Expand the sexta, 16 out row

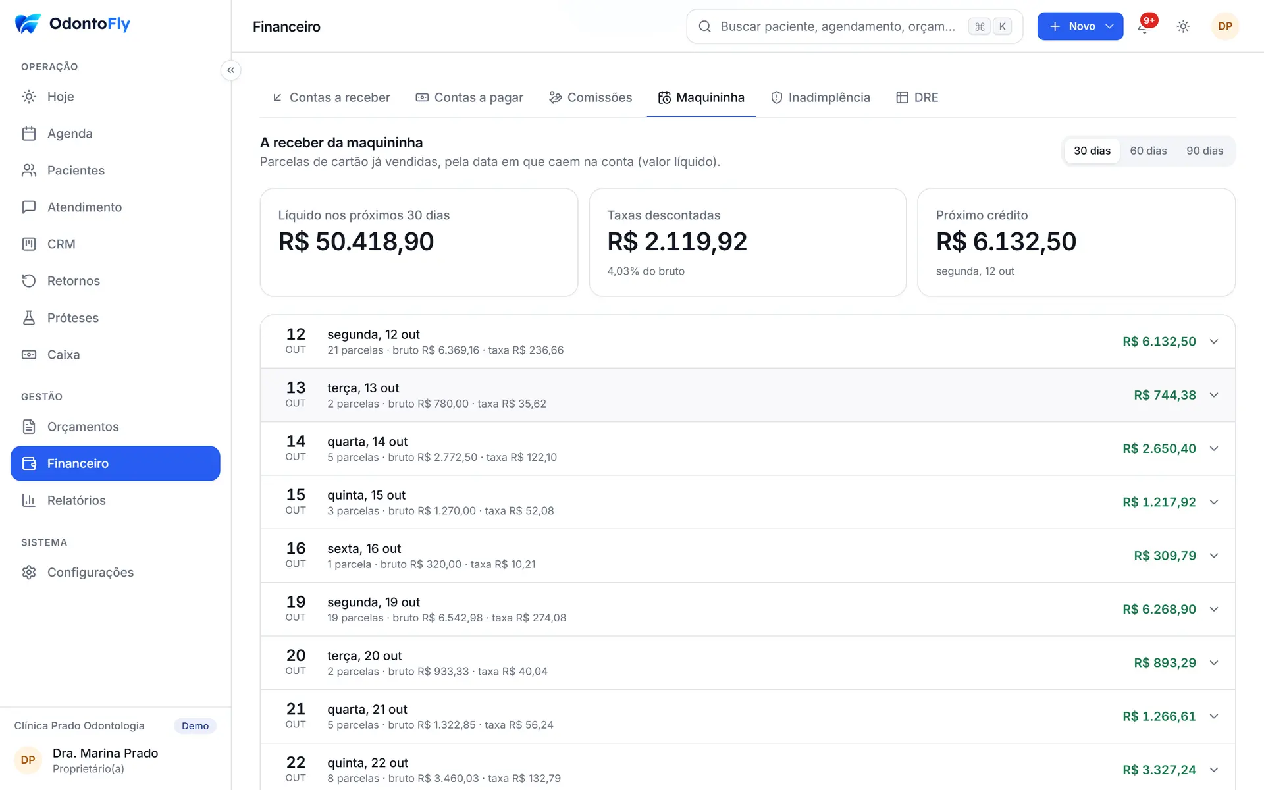click(747, 556)
